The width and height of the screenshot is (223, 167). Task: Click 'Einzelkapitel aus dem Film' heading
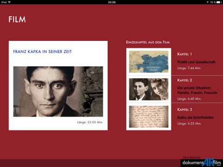tap(148, 42)
